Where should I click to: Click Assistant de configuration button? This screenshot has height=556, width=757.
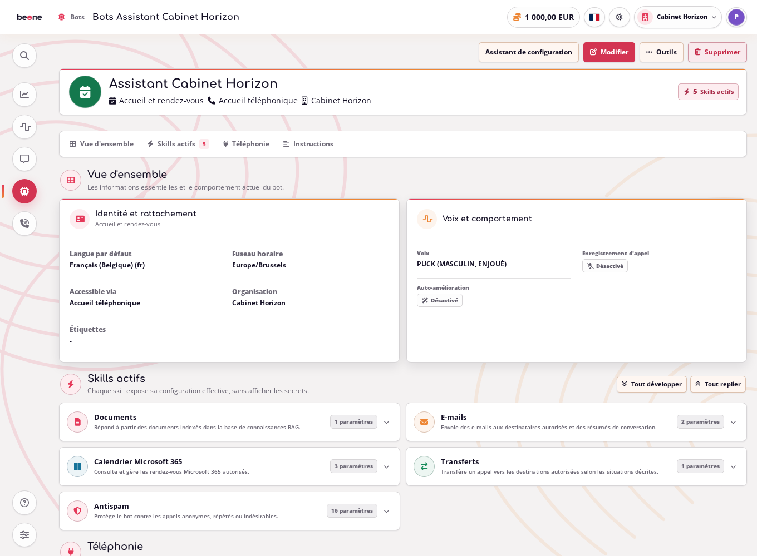529,52
